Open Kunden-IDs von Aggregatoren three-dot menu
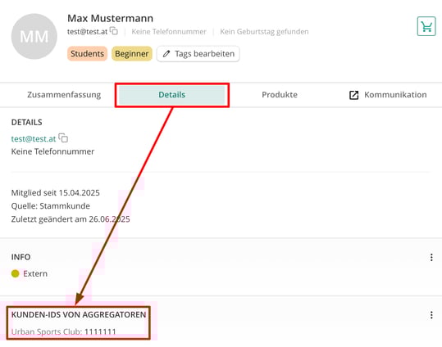 pyautogui.click(x=431, y=315)
